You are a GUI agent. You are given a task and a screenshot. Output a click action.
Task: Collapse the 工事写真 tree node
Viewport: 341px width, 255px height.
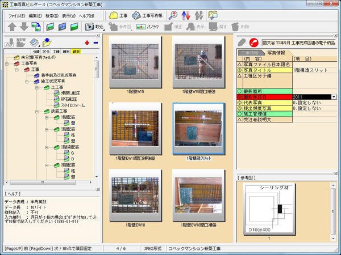7,63
